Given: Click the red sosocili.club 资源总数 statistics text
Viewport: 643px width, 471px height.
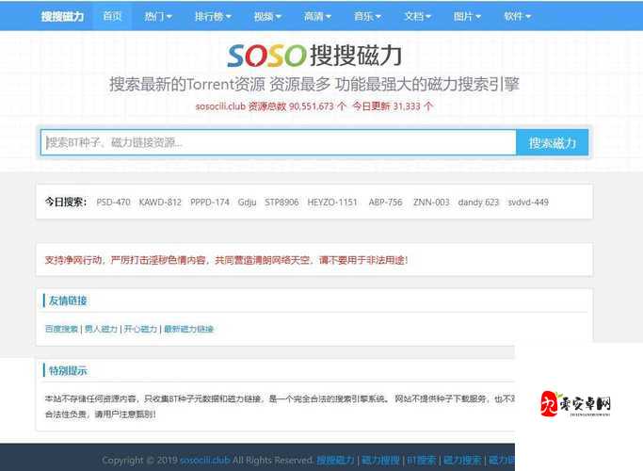Looking at the screenshot, I should pyautogui.click(x=270, y=106).
